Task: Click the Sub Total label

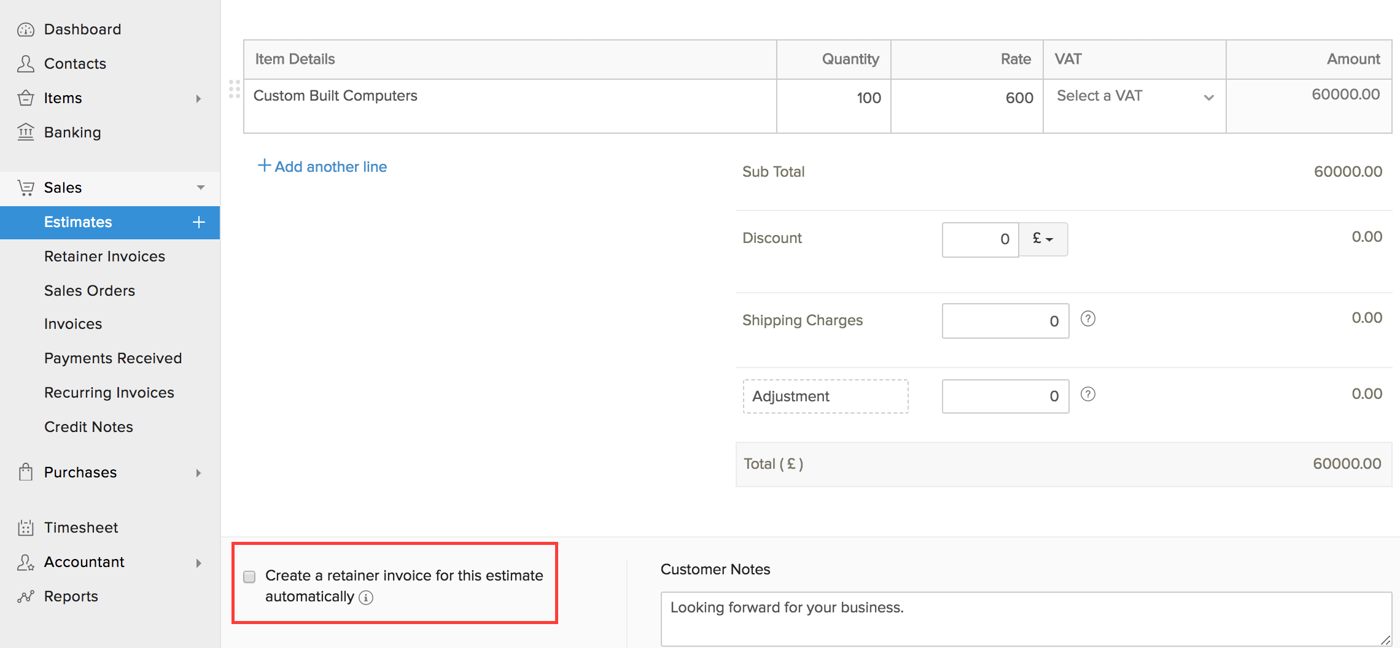Action: (773, 172)
